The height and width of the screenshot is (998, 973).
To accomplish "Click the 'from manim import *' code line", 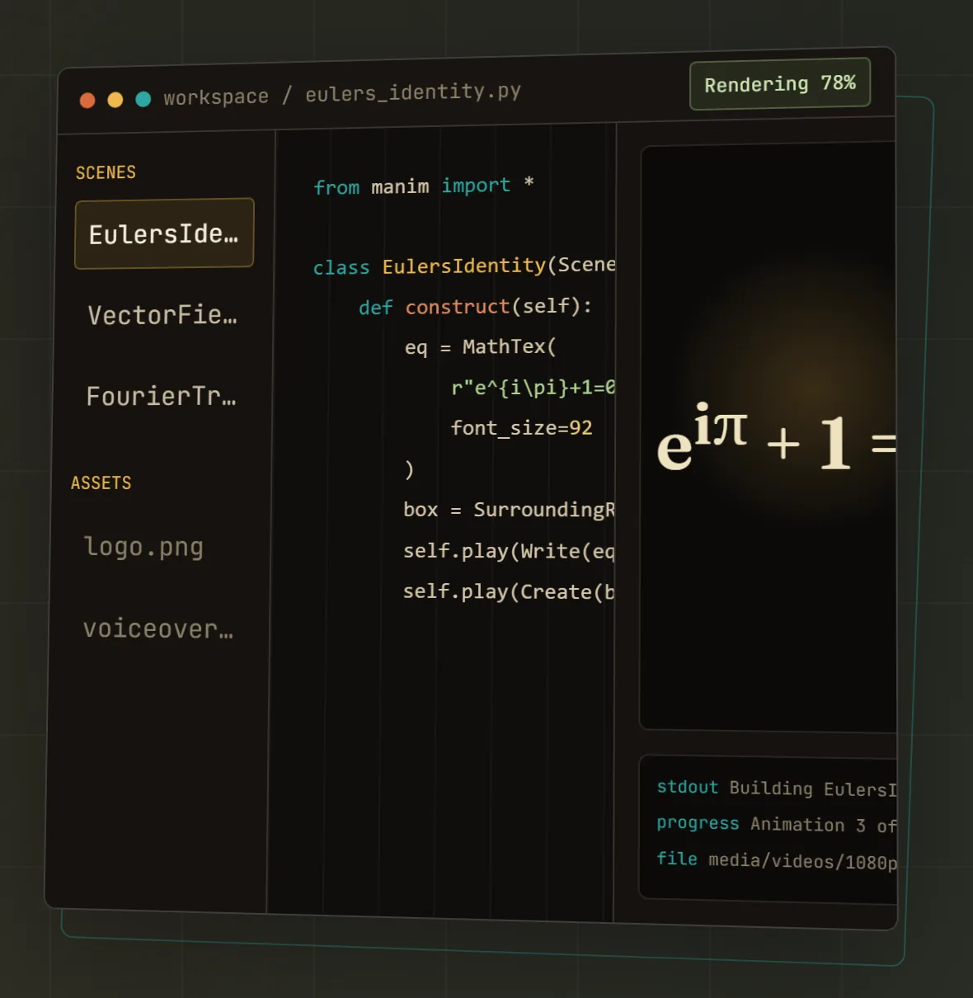I will tap(424, 186).
